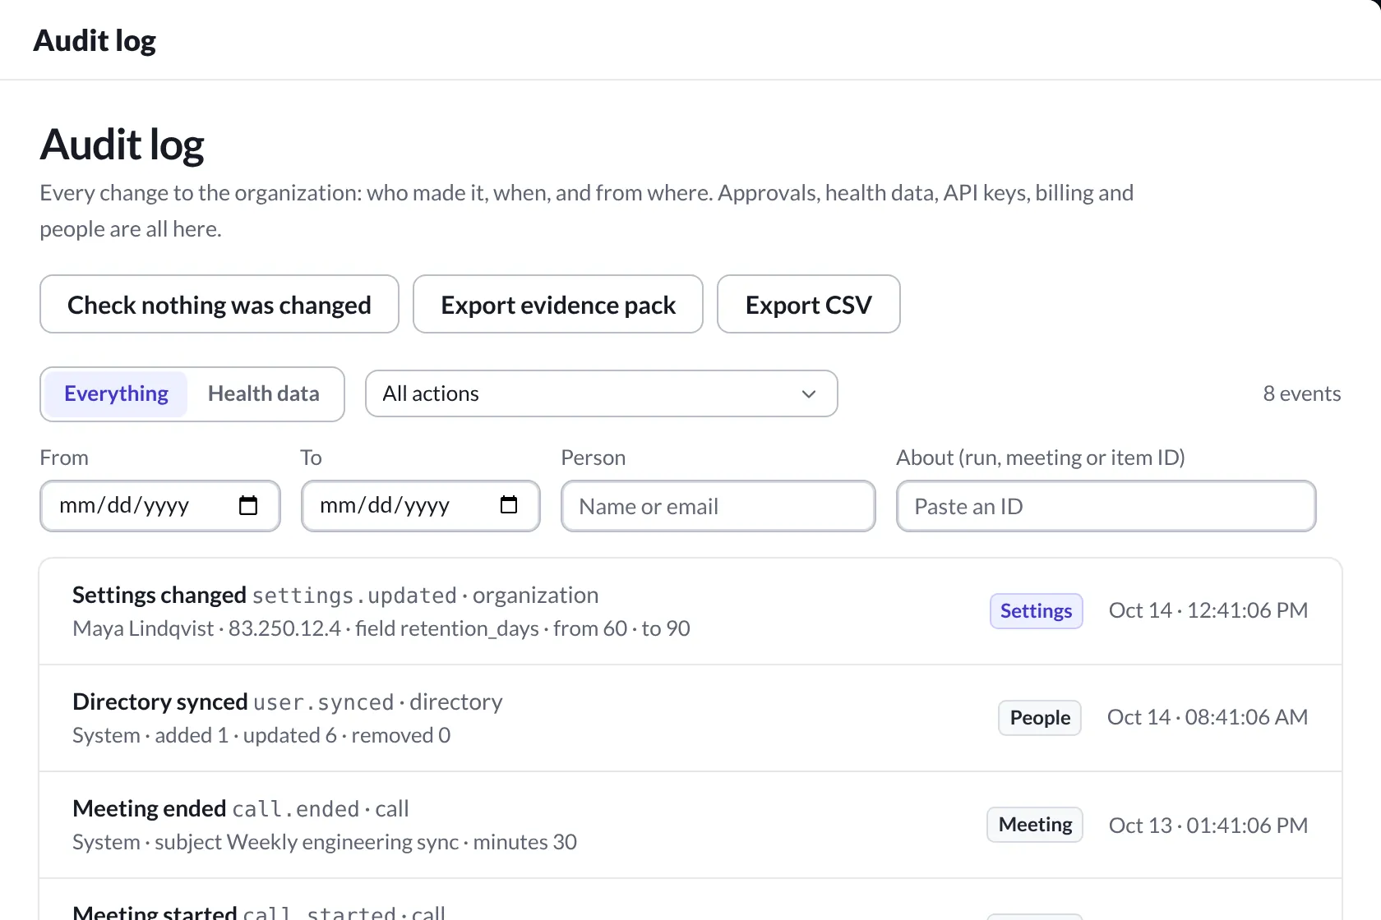Image resolution: width=1381 pixels, height=920 pixels.
Task: Click the Weekly engineering sync details line
Action: coord(325,842)
